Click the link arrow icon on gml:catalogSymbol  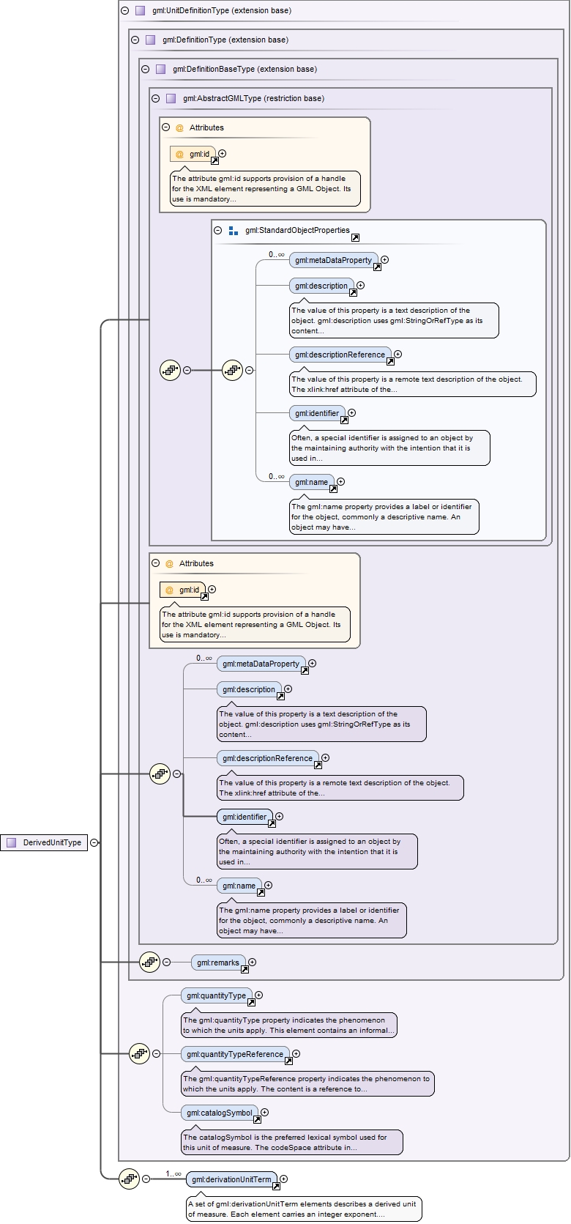[258, 1119]
